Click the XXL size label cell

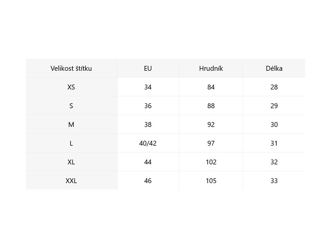(x=71, y=181)
